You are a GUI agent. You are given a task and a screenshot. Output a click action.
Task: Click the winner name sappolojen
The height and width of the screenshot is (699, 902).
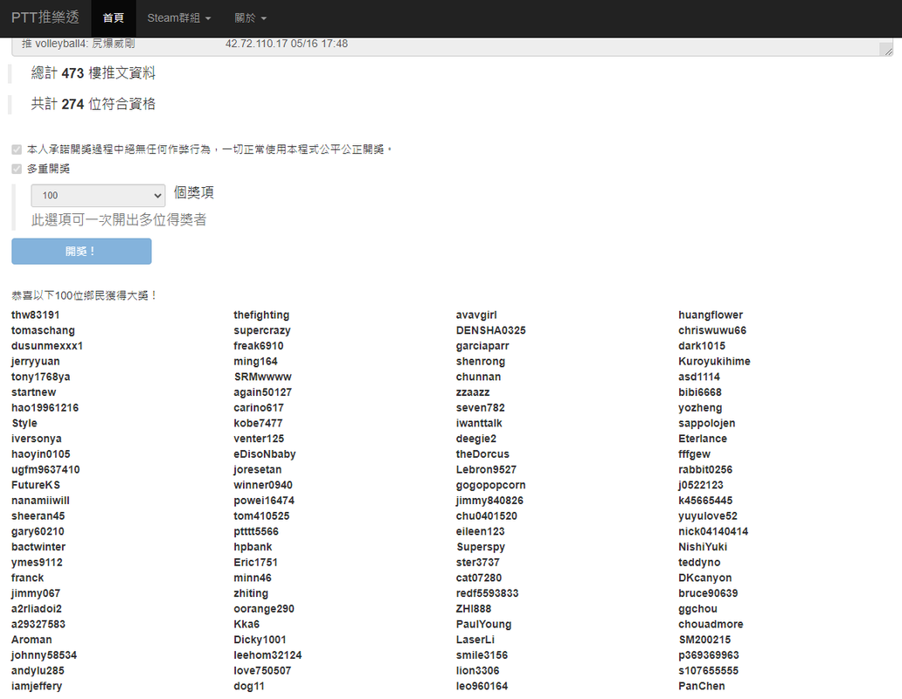[707, 424]
